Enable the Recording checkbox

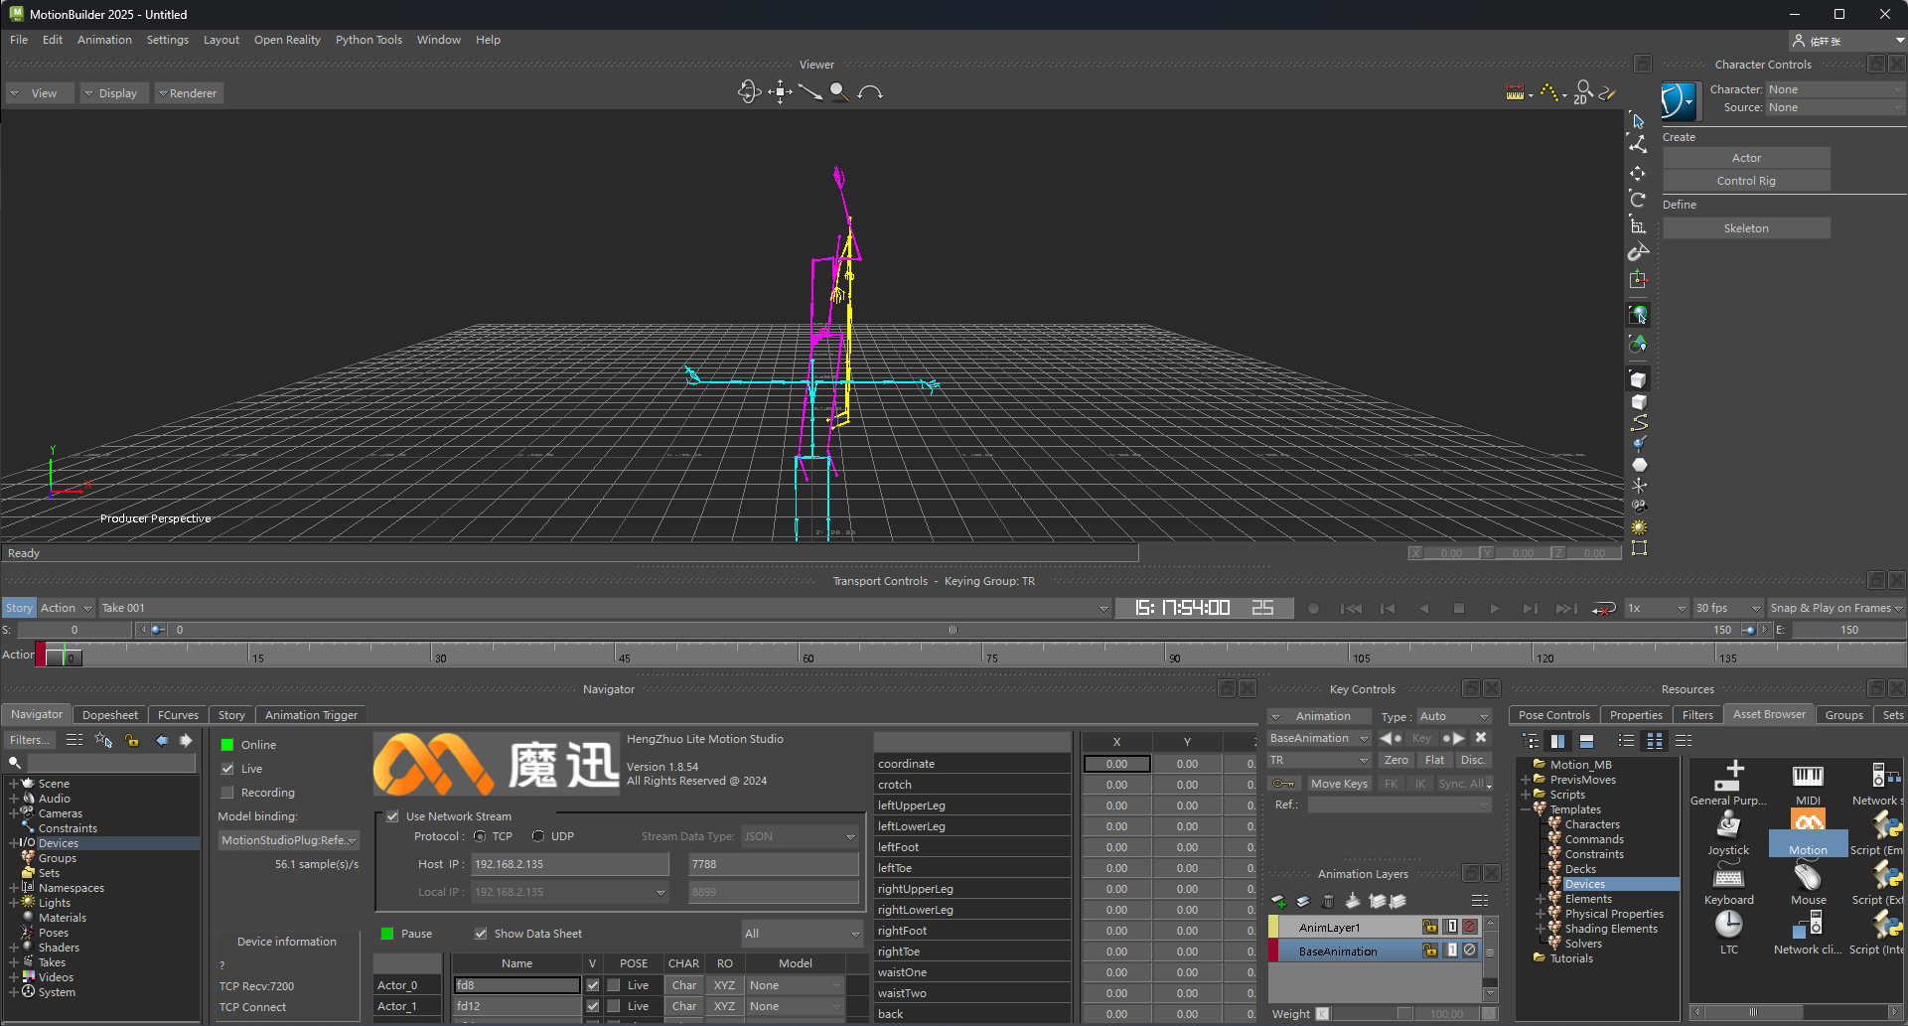(x=228, y=793)
